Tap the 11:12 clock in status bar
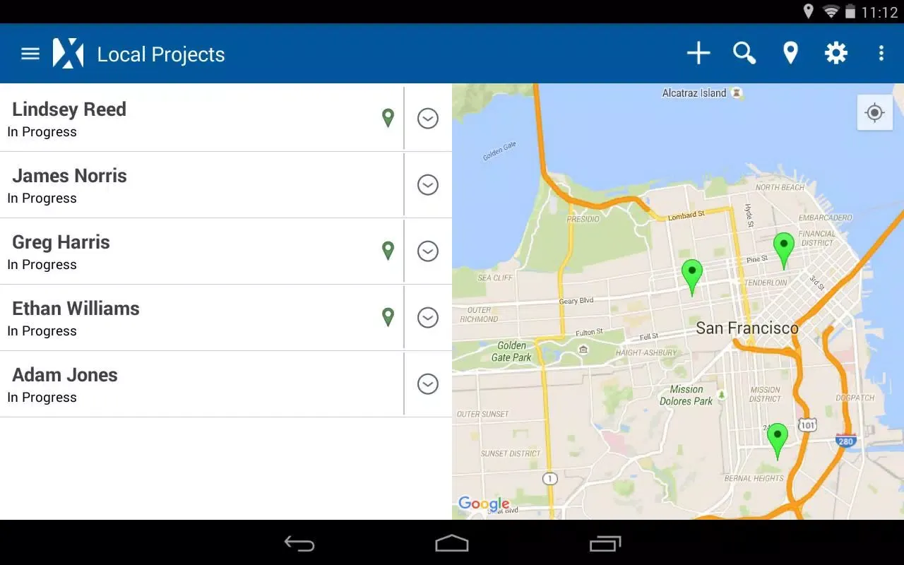Image resolution: width=904 pixels, height=565 pixels. [x=879, y=12]
